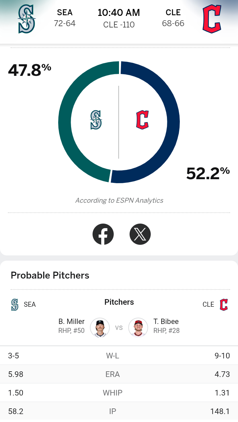Viewport: 238px width, 422px height.
Task: Tap the Mariners logo in the header
Action: [x=27, y=19]
